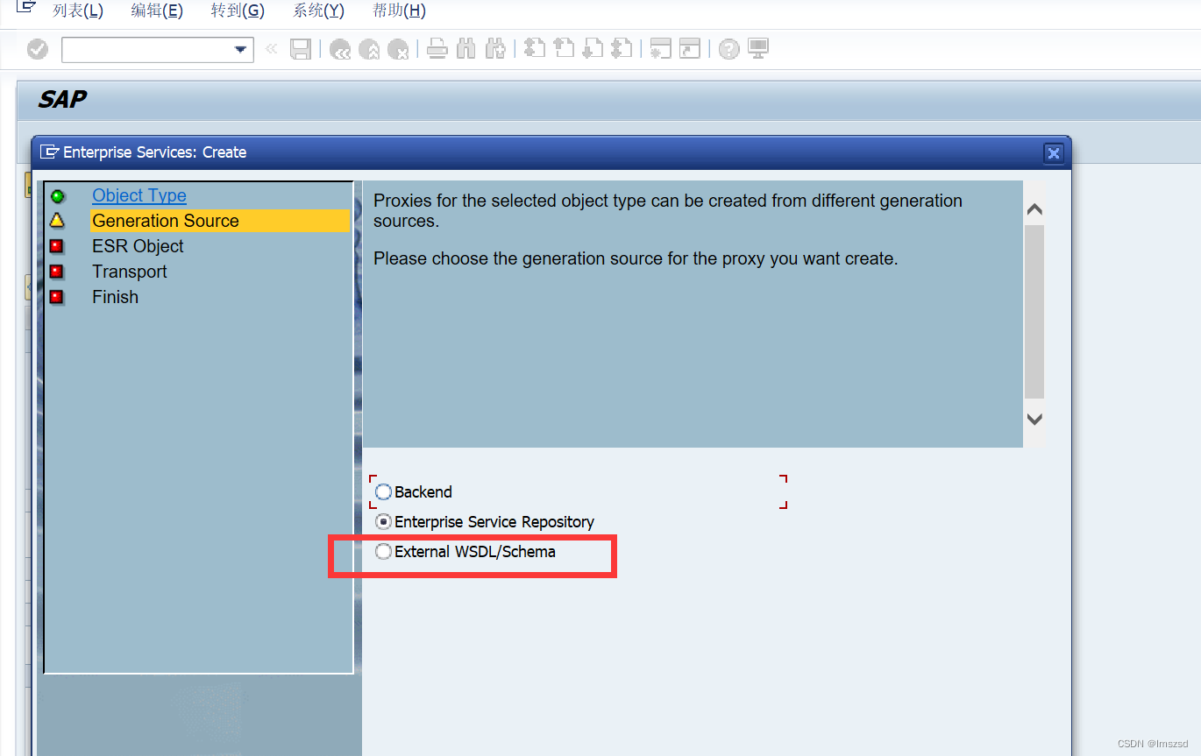Image resolution: width=1201 pixels, height=756 pixels.
Task: Click red status icon beside ESR Object
Action: pyautogui.click(x=57, y=246)
